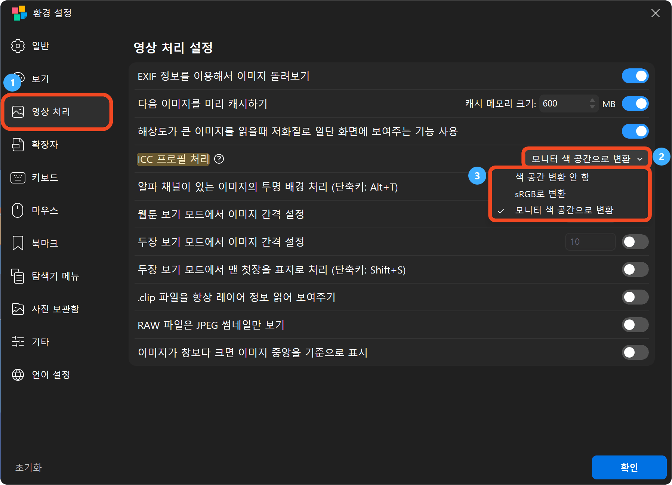Open the 모니터 색 공간으로 변환 dropdown

click(x=586, y=159)
